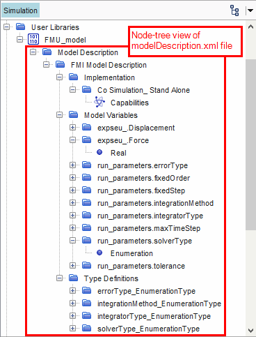The height and width of the screenshot is (337, 256).
Task: Select the Simulation tab
Action: point(20,10)
